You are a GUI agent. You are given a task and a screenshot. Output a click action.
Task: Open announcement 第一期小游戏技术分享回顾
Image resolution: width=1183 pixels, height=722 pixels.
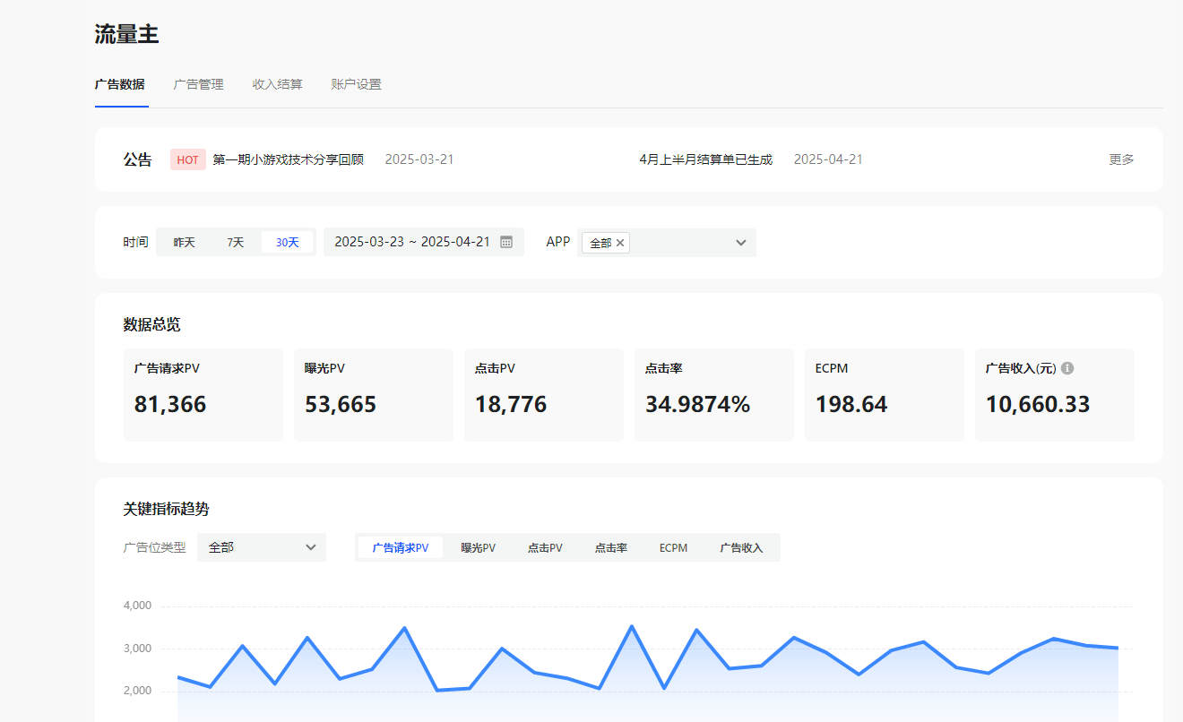coord(289,159)
